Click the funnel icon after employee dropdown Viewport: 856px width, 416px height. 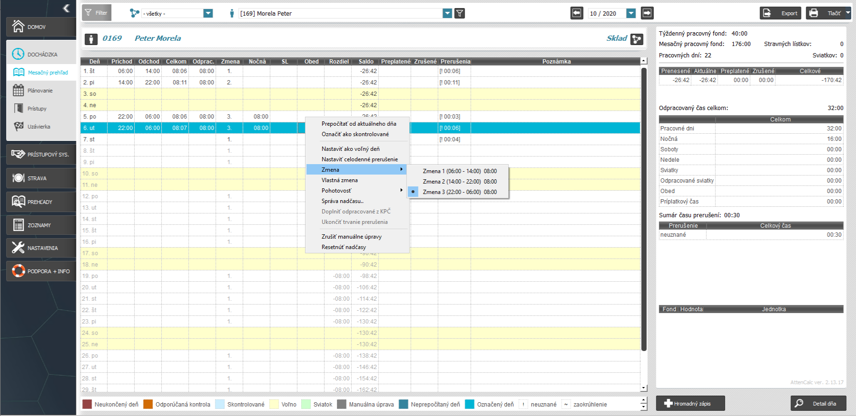pyautogui.click(x=459, y=13)
